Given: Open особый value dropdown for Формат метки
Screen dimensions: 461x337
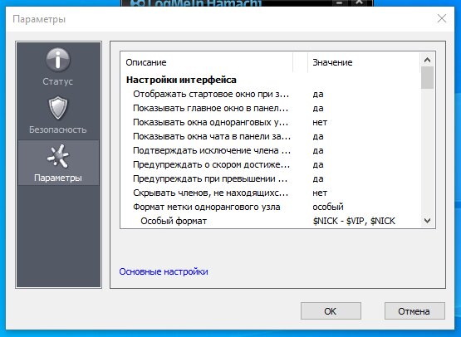Looking at the screenshot, I should click(x=328, y=207).
